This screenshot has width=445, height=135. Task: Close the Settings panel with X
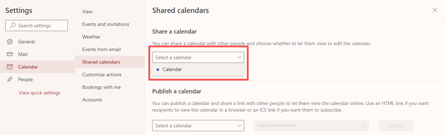(x=435, y=10)
